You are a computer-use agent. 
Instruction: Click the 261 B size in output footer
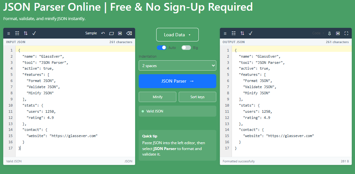tap(345, 161)
